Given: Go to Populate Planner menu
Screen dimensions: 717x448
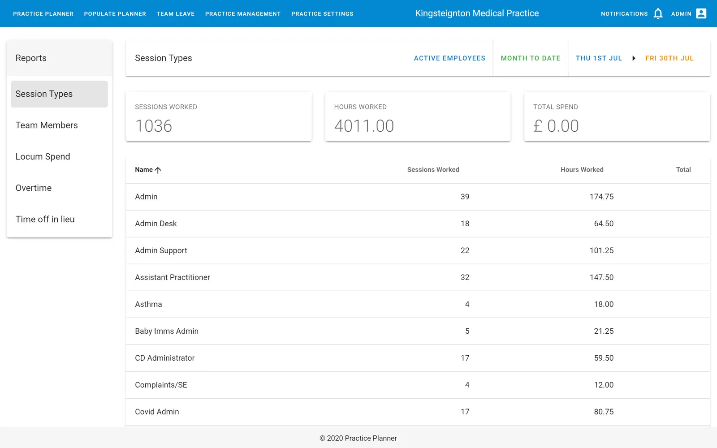Looking at the screenshot, I should point(115,14).
